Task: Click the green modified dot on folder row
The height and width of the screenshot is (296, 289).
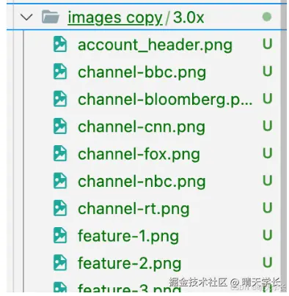Action: [x=267, y=17]
